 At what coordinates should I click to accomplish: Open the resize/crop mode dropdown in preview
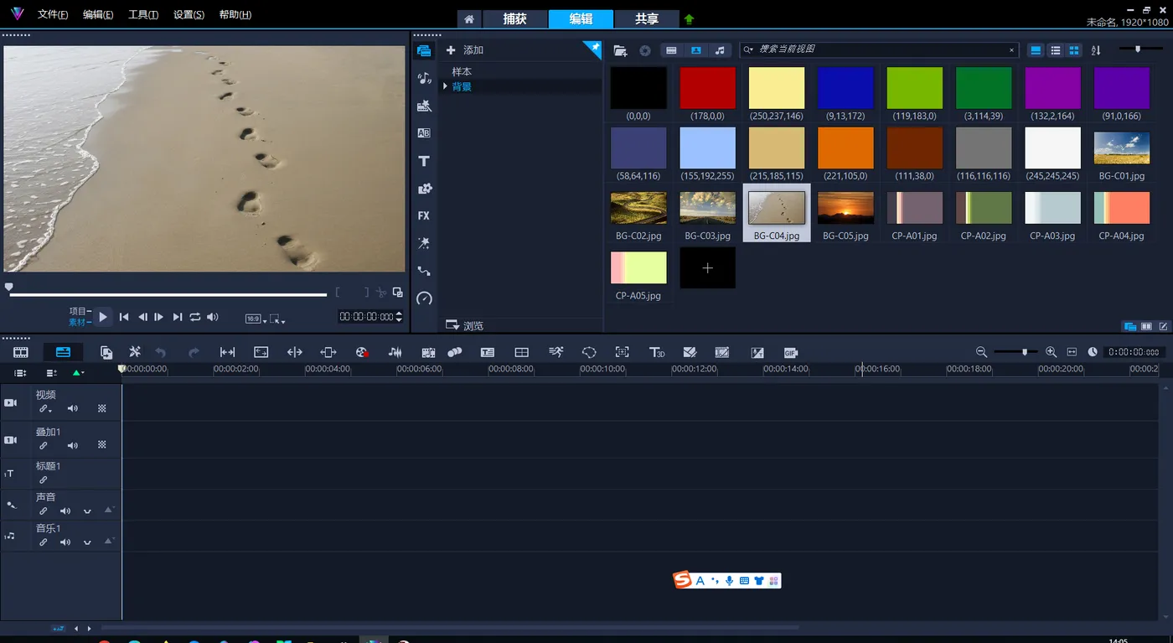[278, 319]
